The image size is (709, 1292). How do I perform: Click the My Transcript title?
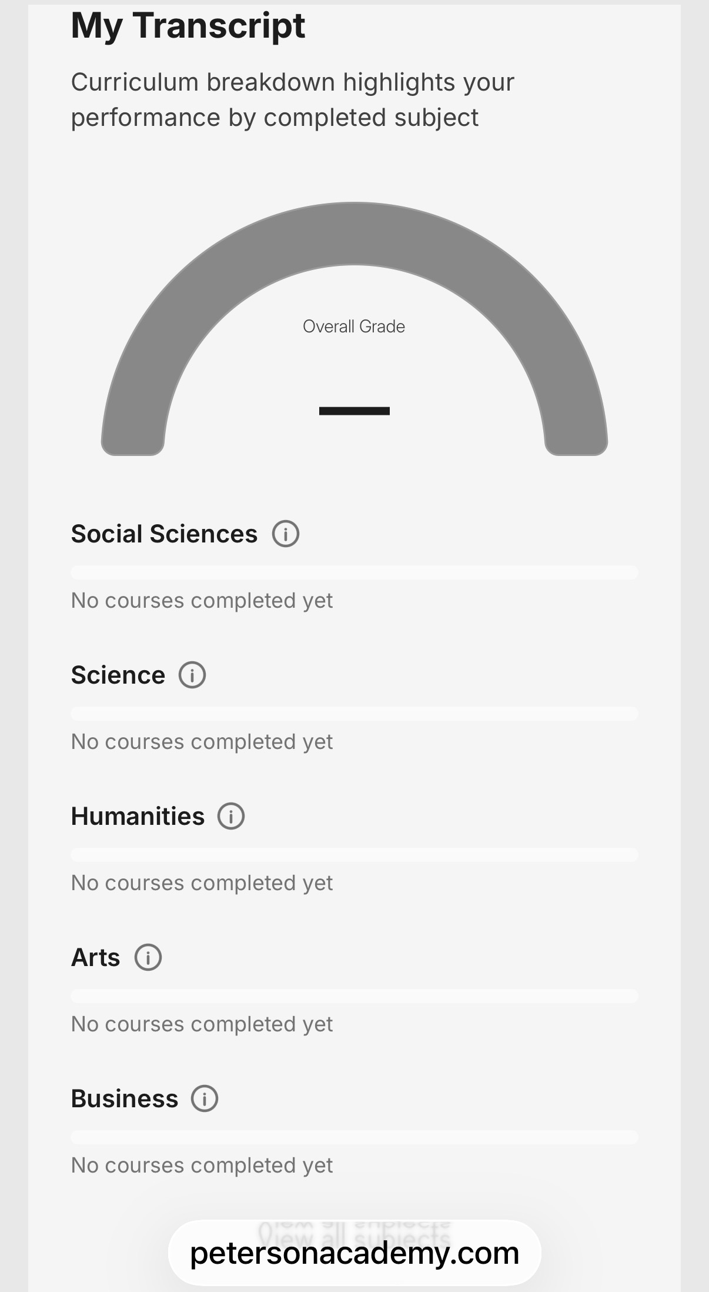[x=188, y=26]
